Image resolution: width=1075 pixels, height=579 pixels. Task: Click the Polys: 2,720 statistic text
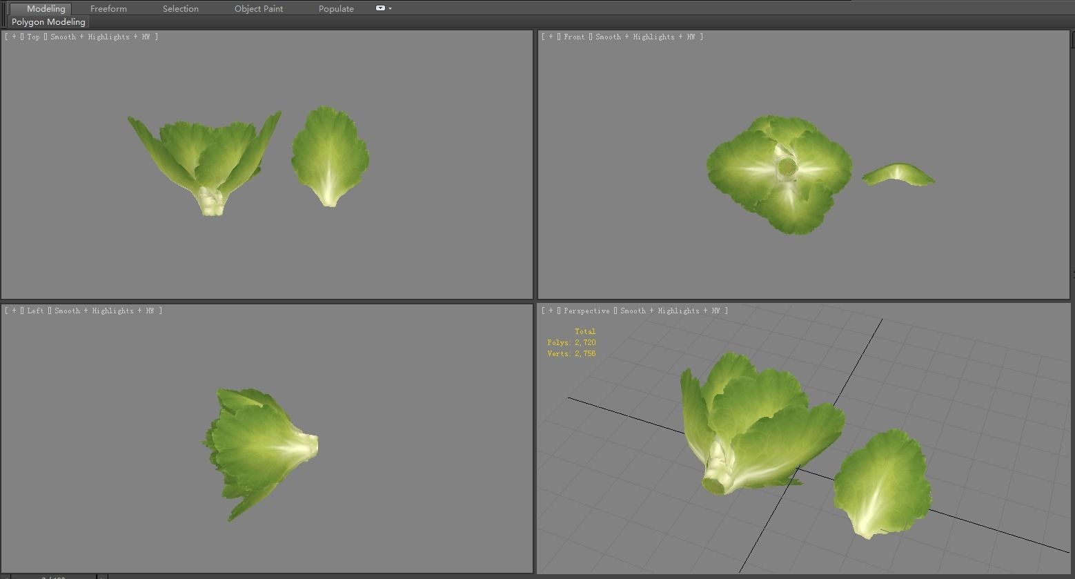pos(571,342)
